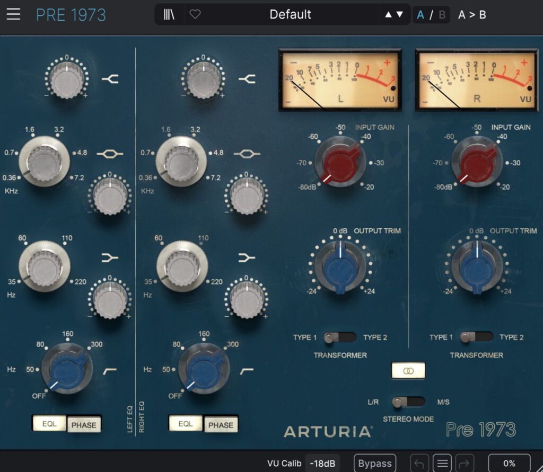
Task: Click the preset up/down navigation arrows
Action: [x=394, y=14]
